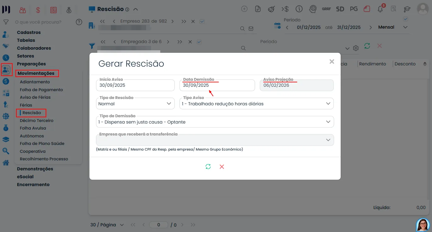Open the GRRF tool in the toolbar
The width and height of the screenshot is (432, 232).
327,9
